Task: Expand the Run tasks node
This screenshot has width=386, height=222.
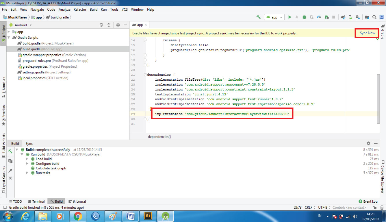Action: pyautogui.click(x=27, y=173)
